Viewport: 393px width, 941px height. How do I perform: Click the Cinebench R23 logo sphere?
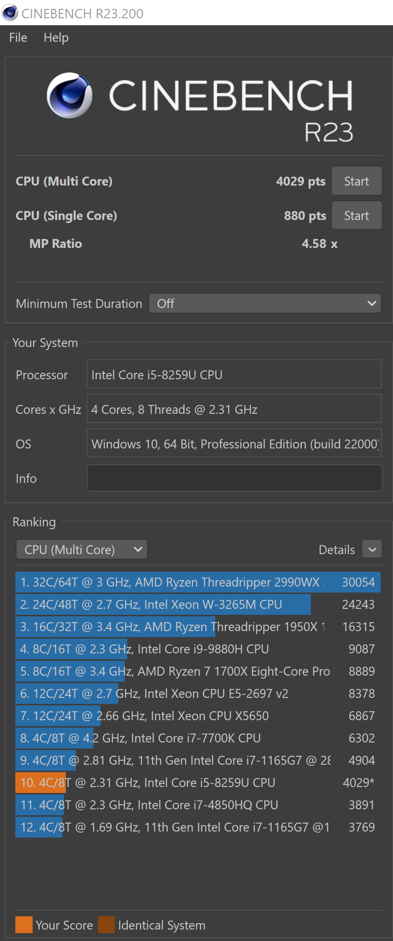click(70, 96)
